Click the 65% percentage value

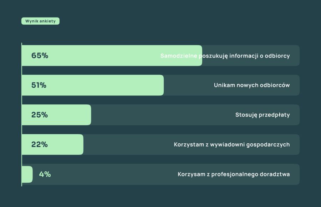pyautogui.click(x=40, y=56)
